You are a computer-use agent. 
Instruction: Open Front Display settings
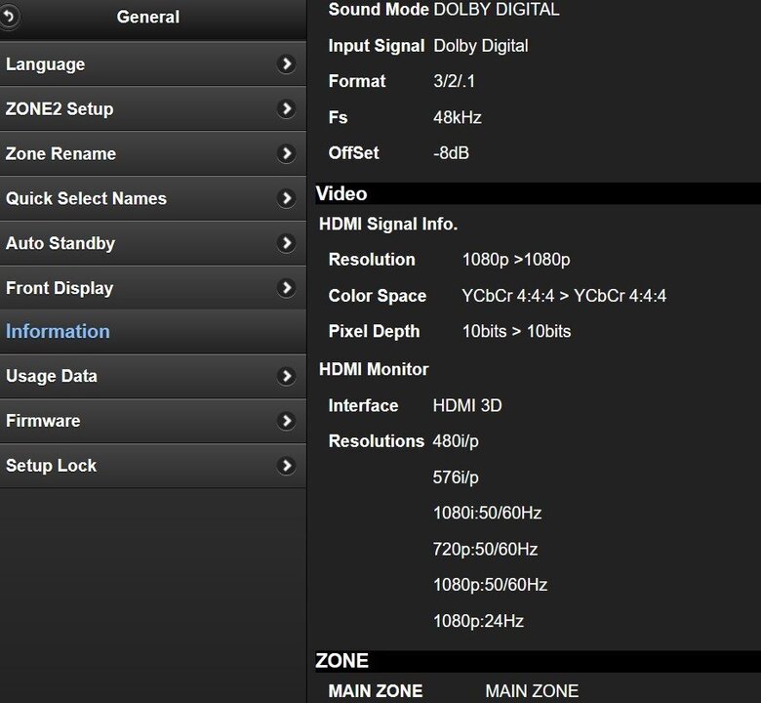[x=153, y=288]
